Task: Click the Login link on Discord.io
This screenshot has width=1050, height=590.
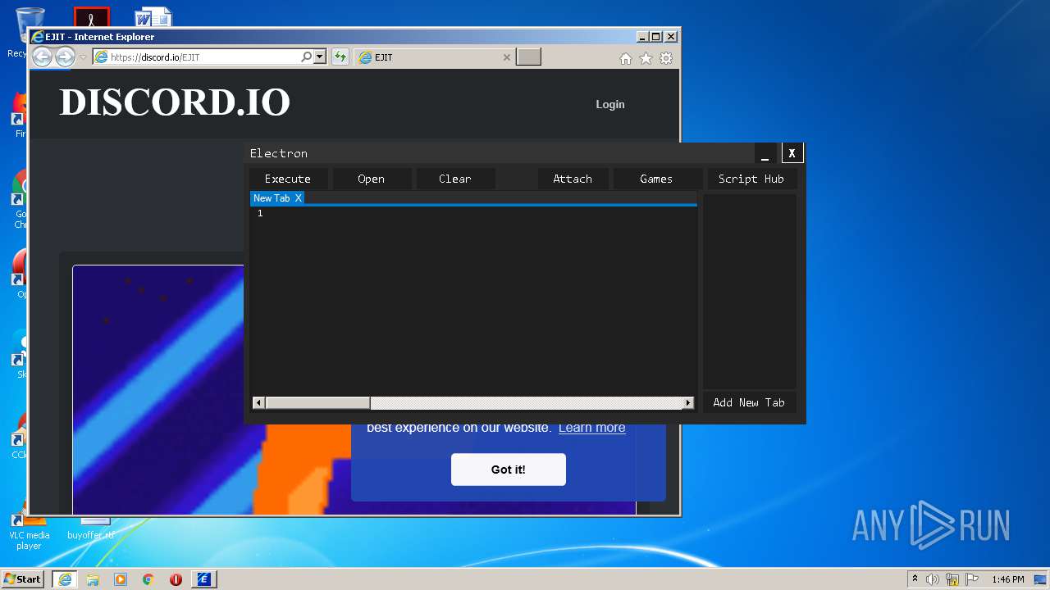Action: click(x=610, y=104)
